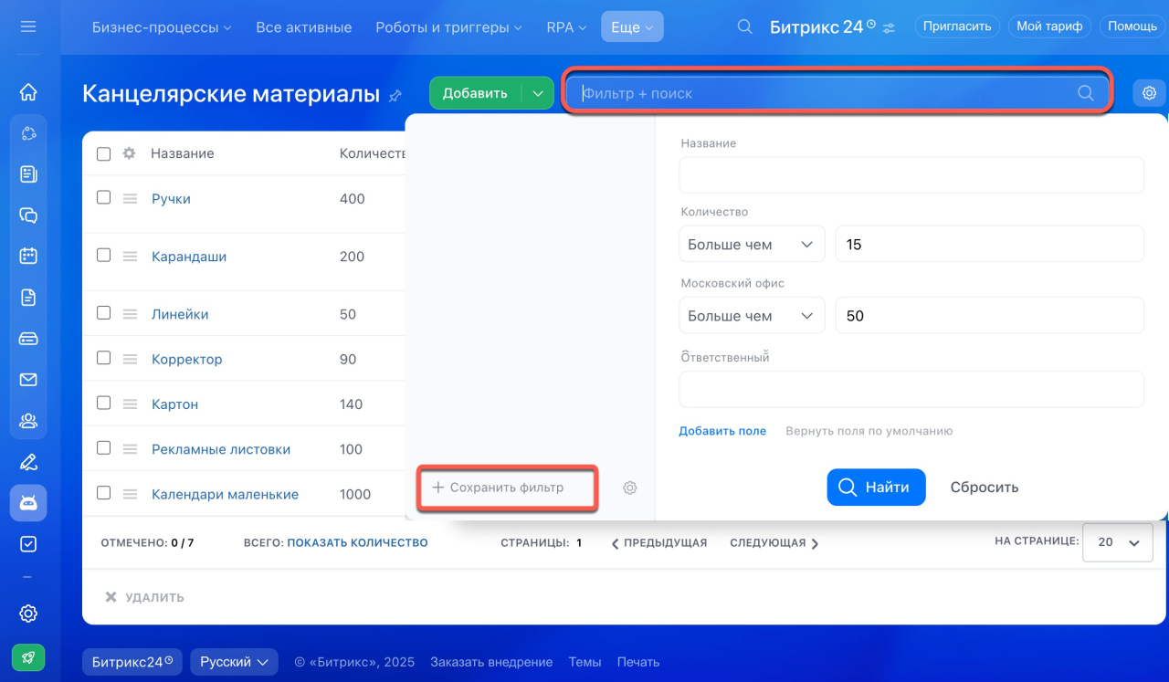Open the calendar icon in sidebar
Viewport: 1169px width, 682px height.
28,256
